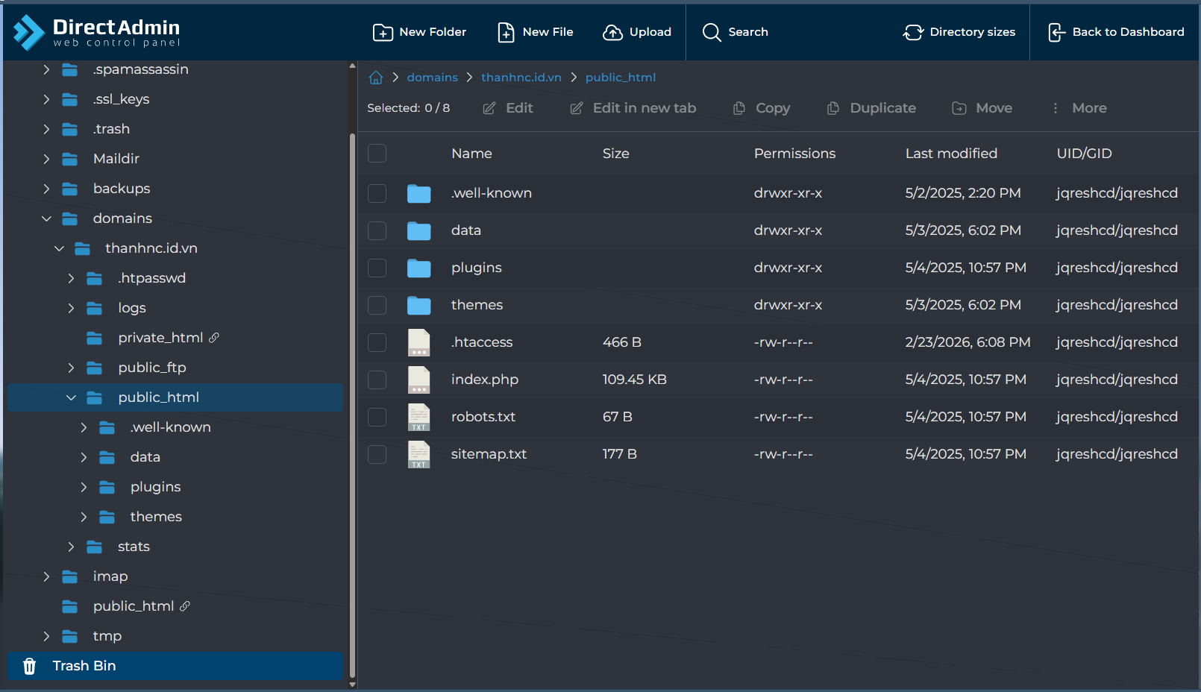Collapse the thanhnc.id.vn tree node
Image resolution: width=1201 pixels, height=692 pixels.
[x=59, y=248]
